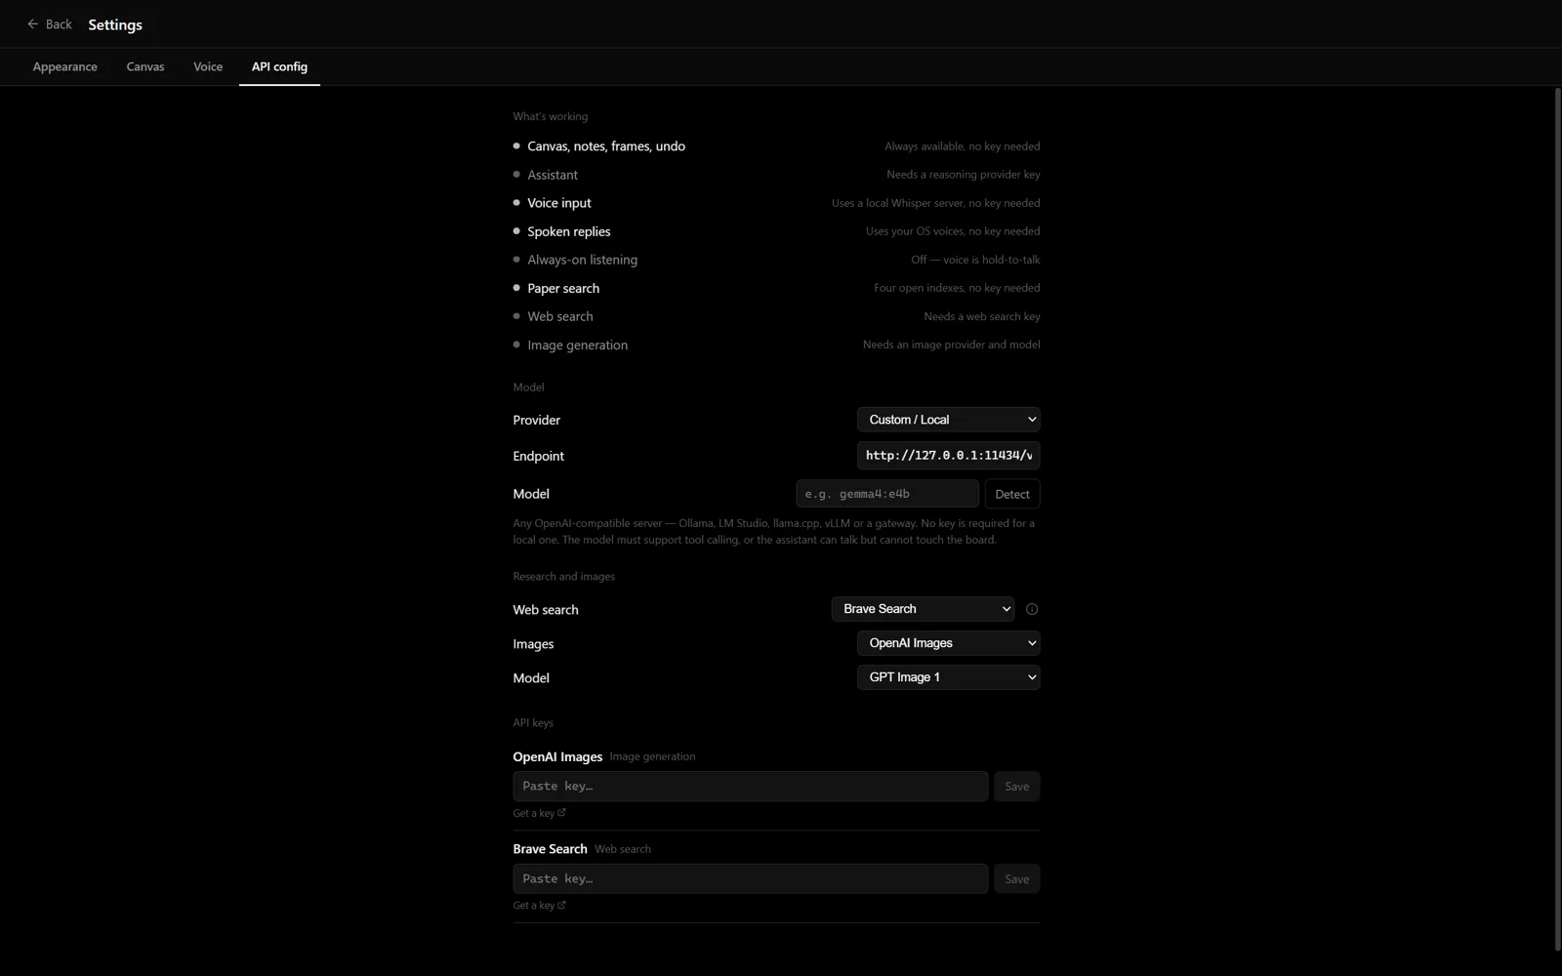Open the Provider dropdown
This screenshot has width=1562, height=976.
coord(948,420)
